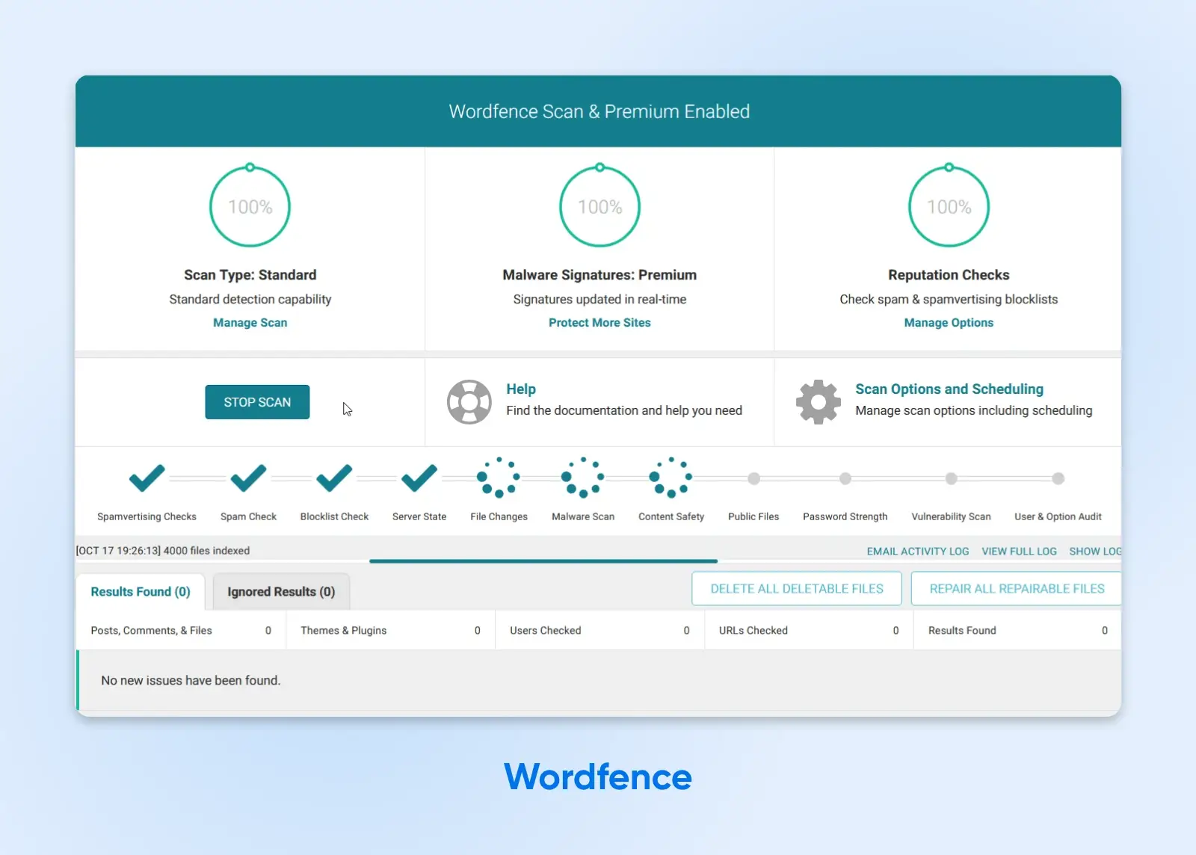
Task: Click the Spam Check checkmark icon
Action: tap(248, 478)
